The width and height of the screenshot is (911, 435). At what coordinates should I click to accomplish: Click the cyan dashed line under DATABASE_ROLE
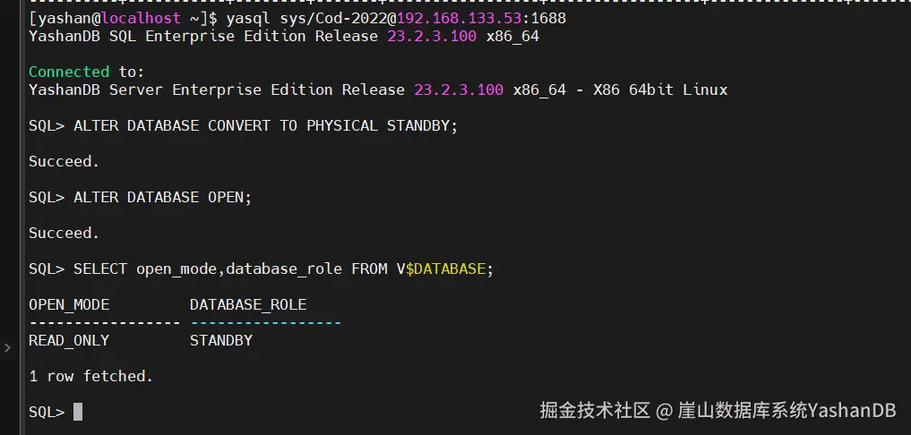pyautogui.click(x=265, y=322)
